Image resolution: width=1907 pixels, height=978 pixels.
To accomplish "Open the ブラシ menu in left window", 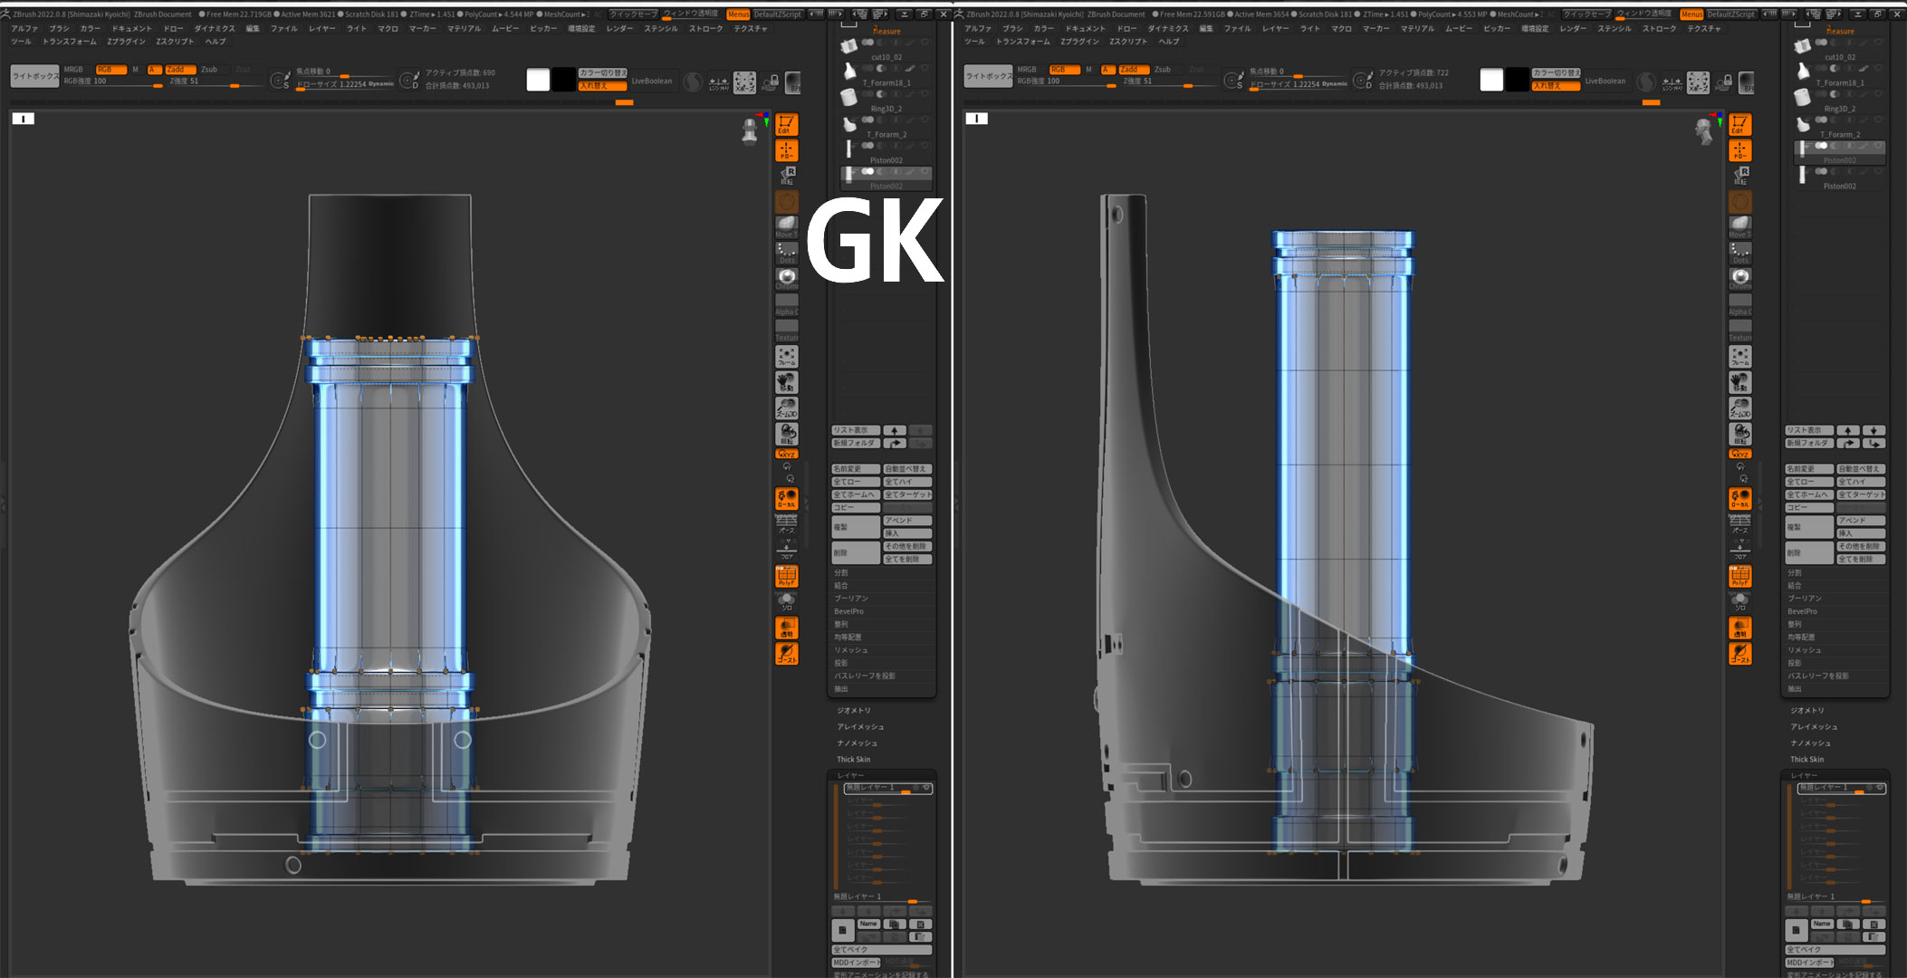I will [x=60, y=29].
